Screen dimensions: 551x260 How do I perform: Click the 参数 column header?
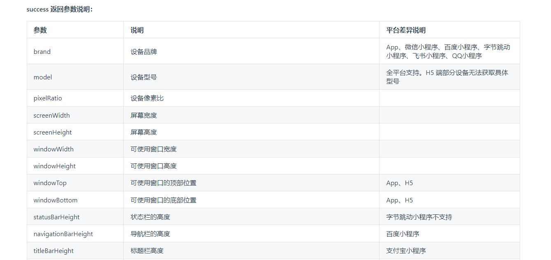click(38, 30)
